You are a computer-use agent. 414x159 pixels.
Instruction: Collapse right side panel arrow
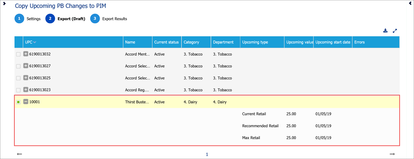pyautogui.click(x=410, y=3)
